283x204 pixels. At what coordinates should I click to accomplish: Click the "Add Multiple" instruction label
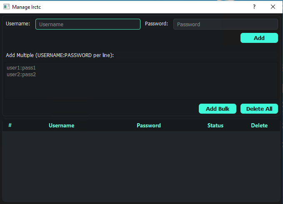click(60, 55)
